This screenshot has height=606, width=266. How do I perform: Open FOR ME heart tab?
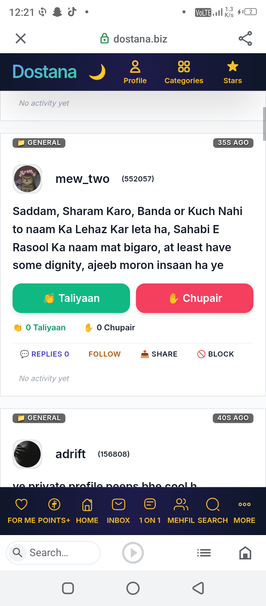(21, 511)
